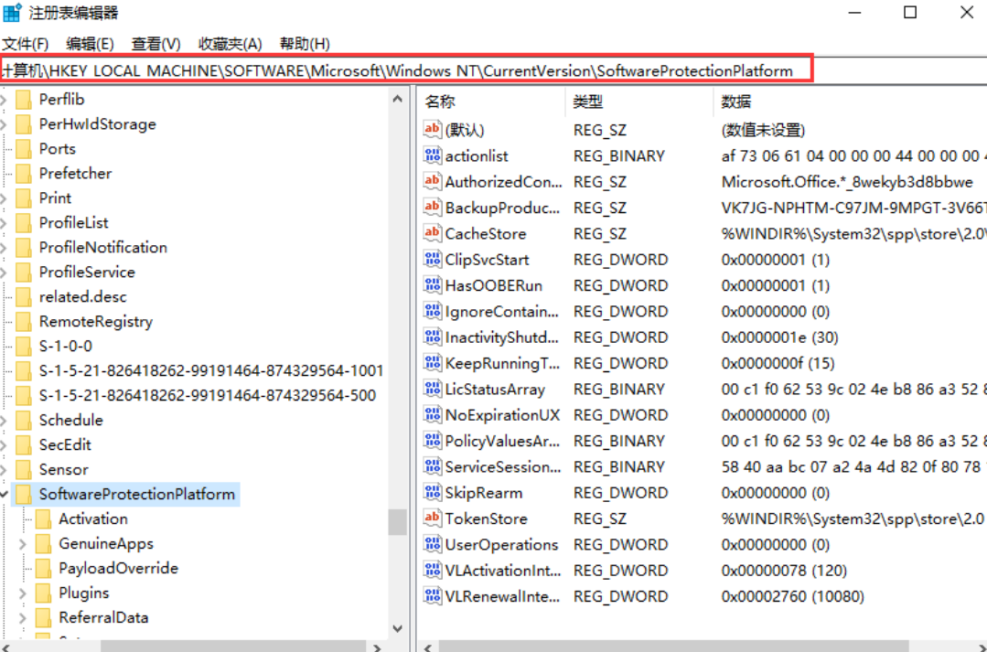Select the Activation subkey folder icon
987x652 pixels.
point(43,518)
